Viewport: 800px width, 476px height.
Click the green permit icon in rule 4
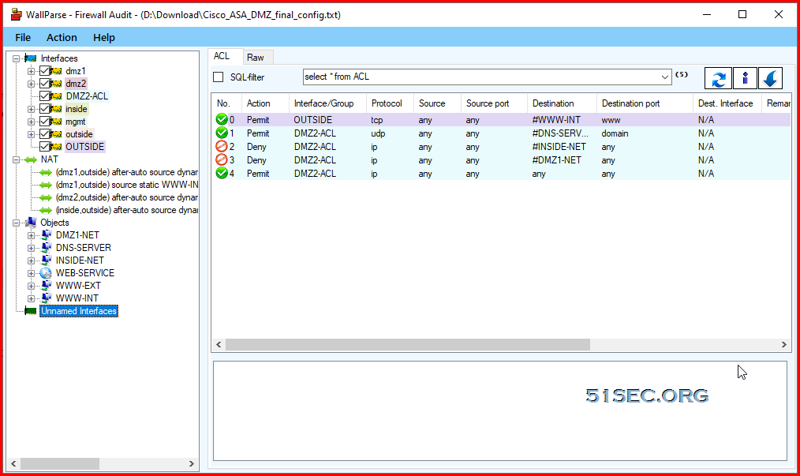click(x=222, y=173)
